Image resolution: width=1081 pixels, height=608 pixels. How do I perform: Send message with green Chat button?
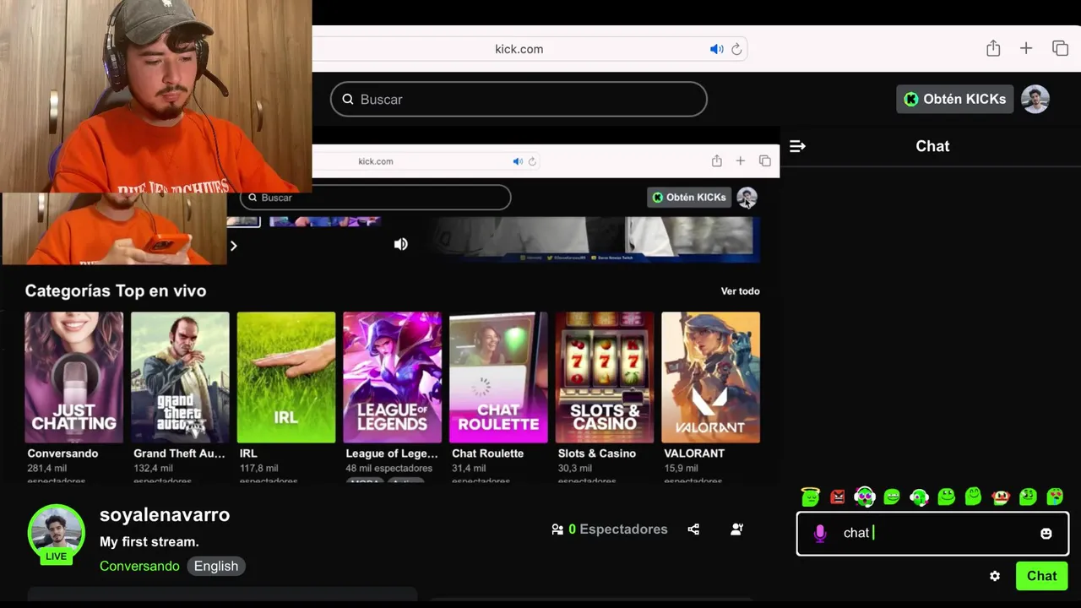coord(1041,576)
